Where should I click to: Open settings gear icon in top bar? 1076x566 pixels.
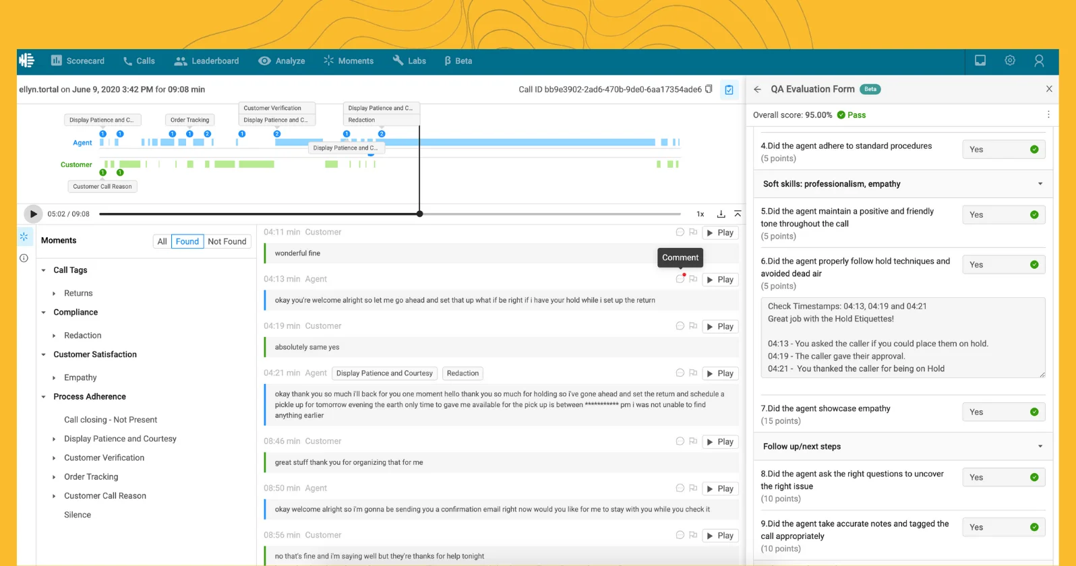[1010, 61]
